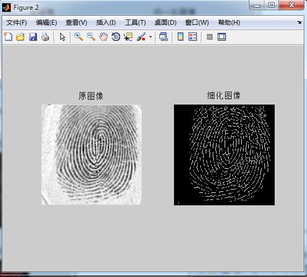Screen dimensions: 307x277
Task: Click the Hide Plot Tools icon
Action: coord(210,37)
